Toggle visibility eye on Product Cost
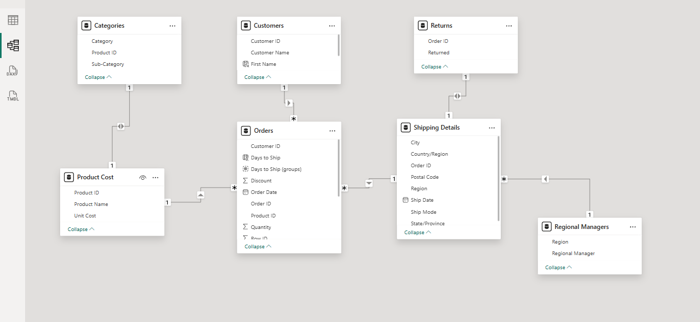This screenshot has height=322, width=700. point(143,178)
